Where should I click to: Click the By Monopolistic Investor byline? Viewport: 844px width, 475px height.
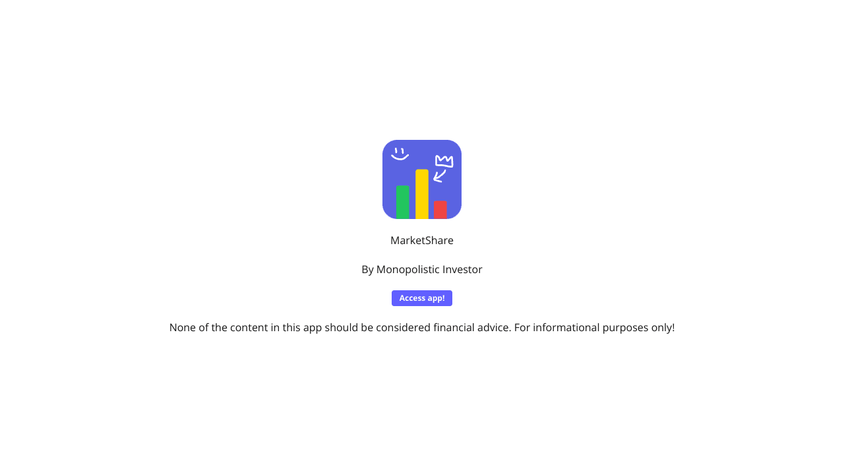point(422,269)
